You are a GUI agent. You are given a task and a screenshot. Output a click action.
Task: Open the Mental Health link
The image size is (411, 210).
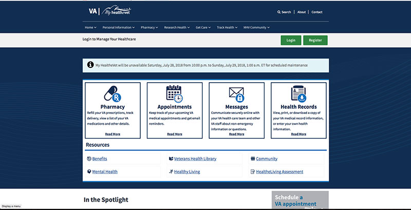point(105,172)
